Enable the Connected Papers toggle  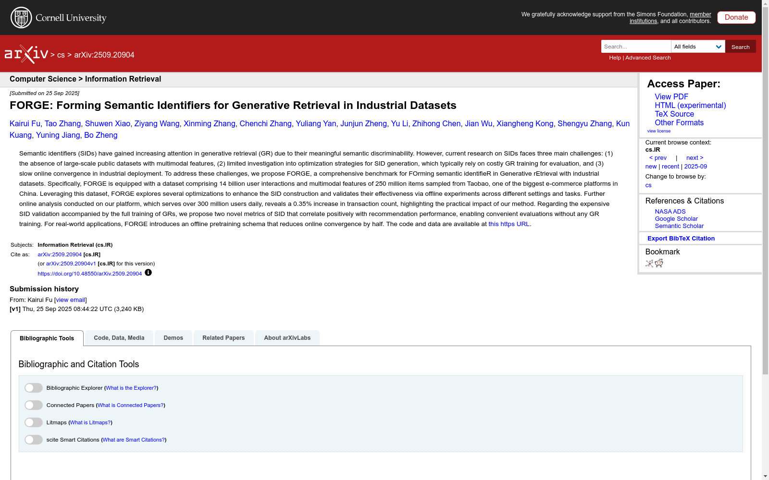(x=34, y=405)
